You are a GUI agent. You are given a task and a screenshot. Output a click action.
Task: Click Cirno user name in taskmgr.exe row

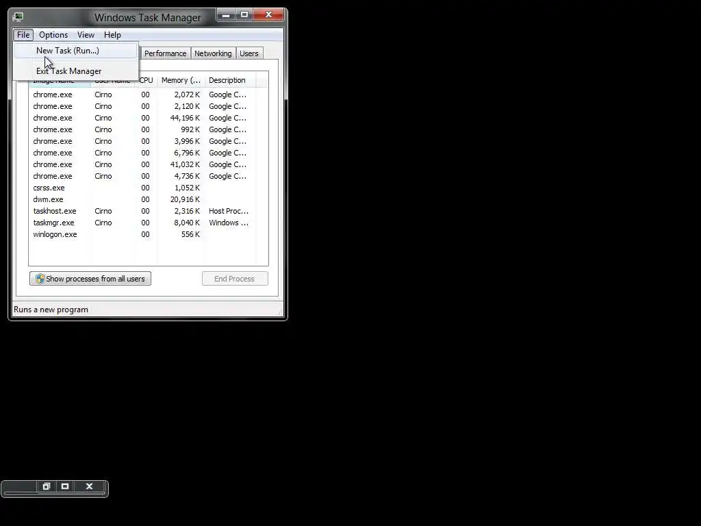(103, 223)
